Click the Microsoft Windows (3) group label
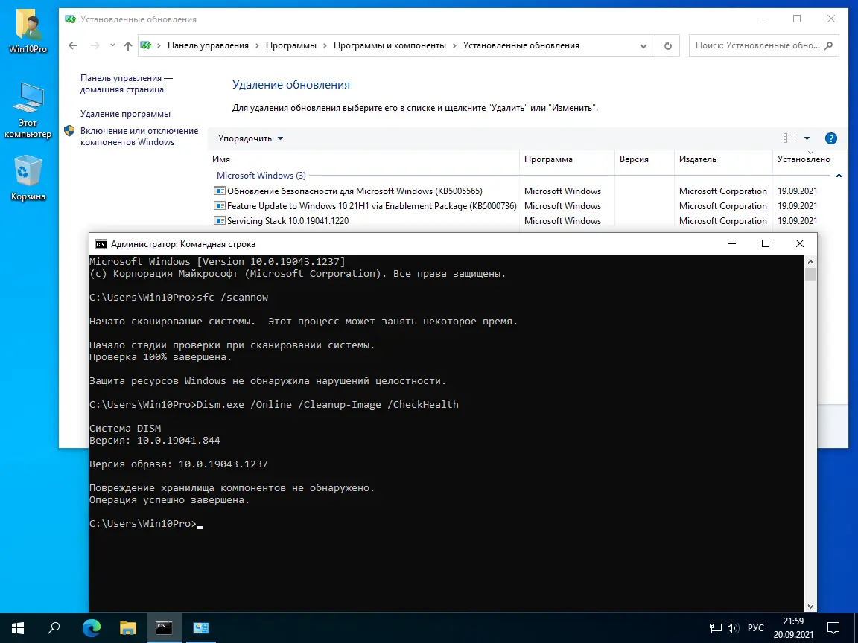Viewport: 858px width, 643px height. (261, 176)
